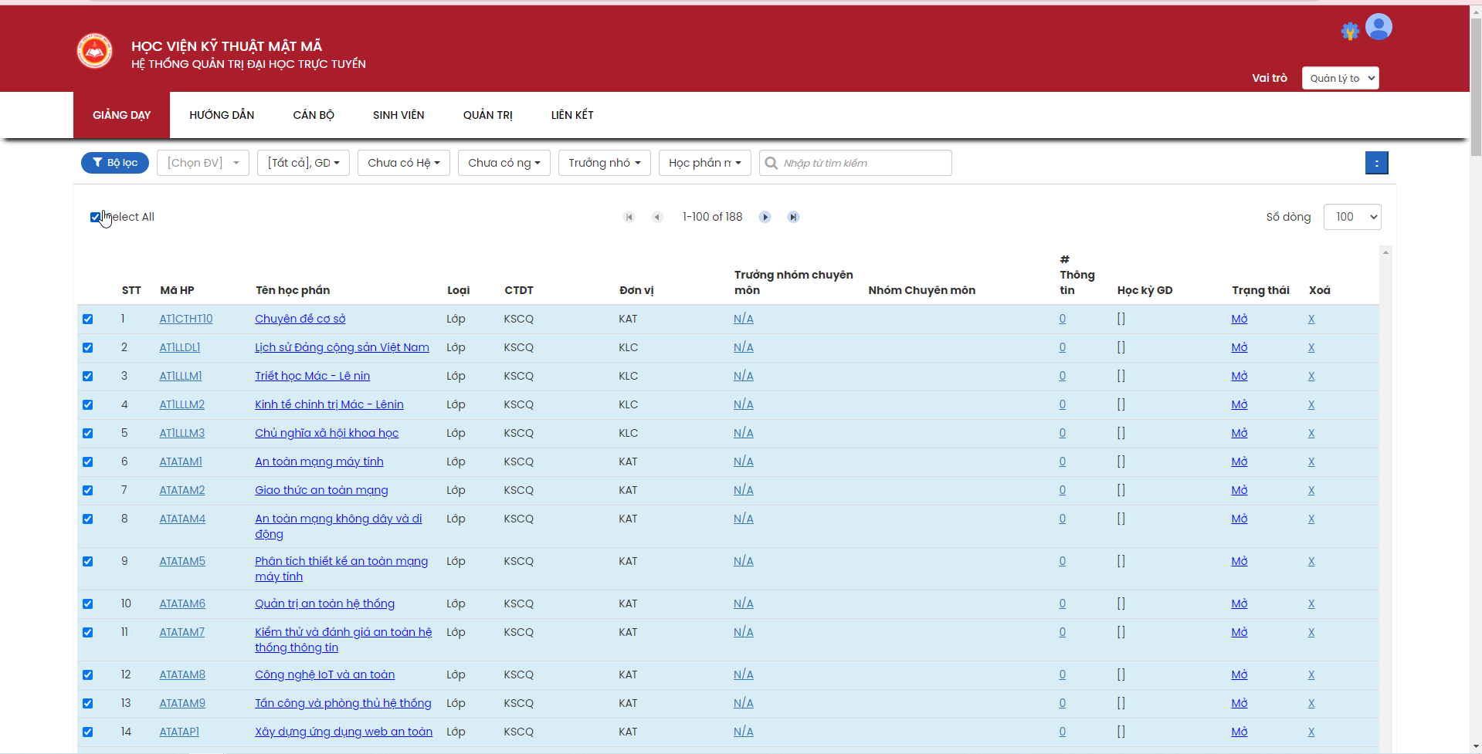
Task: Uncheck row 10 ATATAM6 checkbox
Action: pyautogui.click(x=87, y=604)
